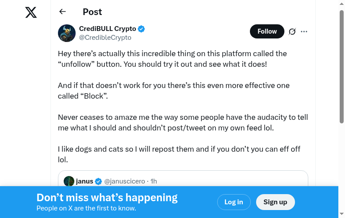Click the "Don't miss what's happening" banner text
This screenshot has width=345, height=218.
pos(107,198)
